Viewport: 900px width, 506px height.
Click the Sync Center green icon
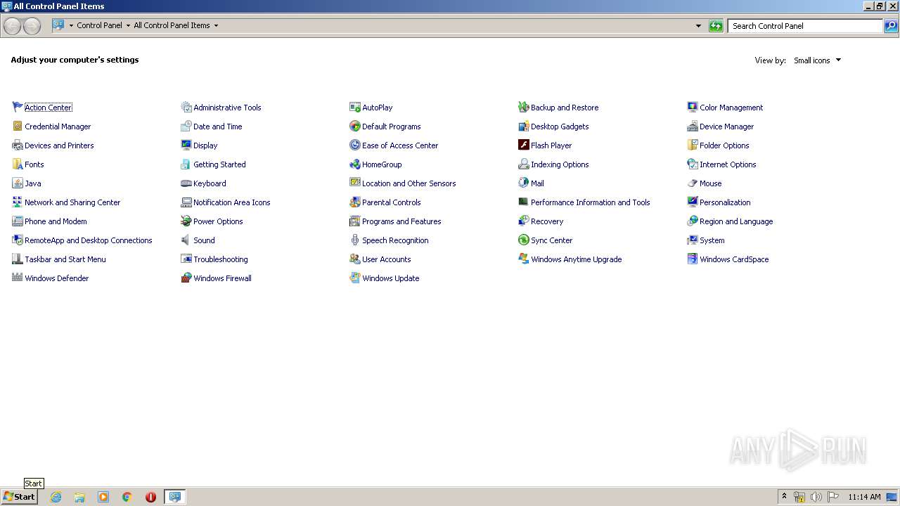[x=524, y=240]
